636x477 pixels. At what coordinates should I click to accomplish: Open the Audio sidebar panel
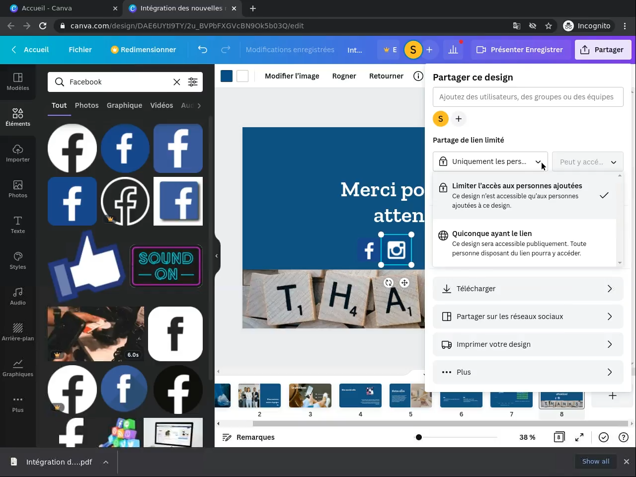tap(18, 297)
